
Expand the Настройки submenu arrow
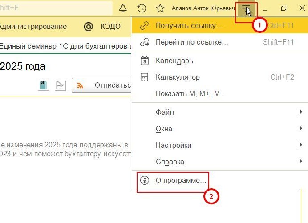click(300, 145)
